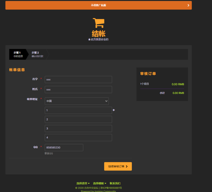This screenshot has width=212, height=192.
Task: Open the 联系我们 link in footer
Action: [115, 183]
